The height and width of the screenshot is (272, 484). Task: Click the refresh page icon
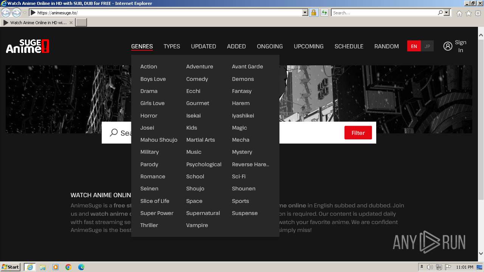click(x=324, y=12)
